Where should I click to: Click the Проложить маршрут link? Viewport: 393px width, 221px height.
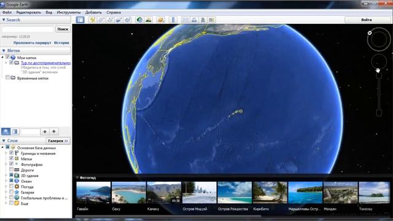(32, 43)
